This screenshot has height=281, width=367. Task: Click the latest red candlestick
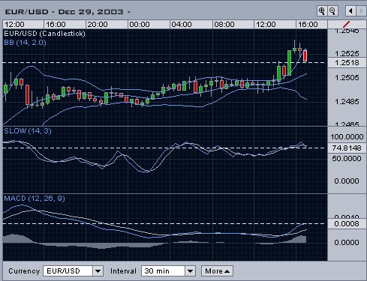pyautogui.click(x=305, y=55)
